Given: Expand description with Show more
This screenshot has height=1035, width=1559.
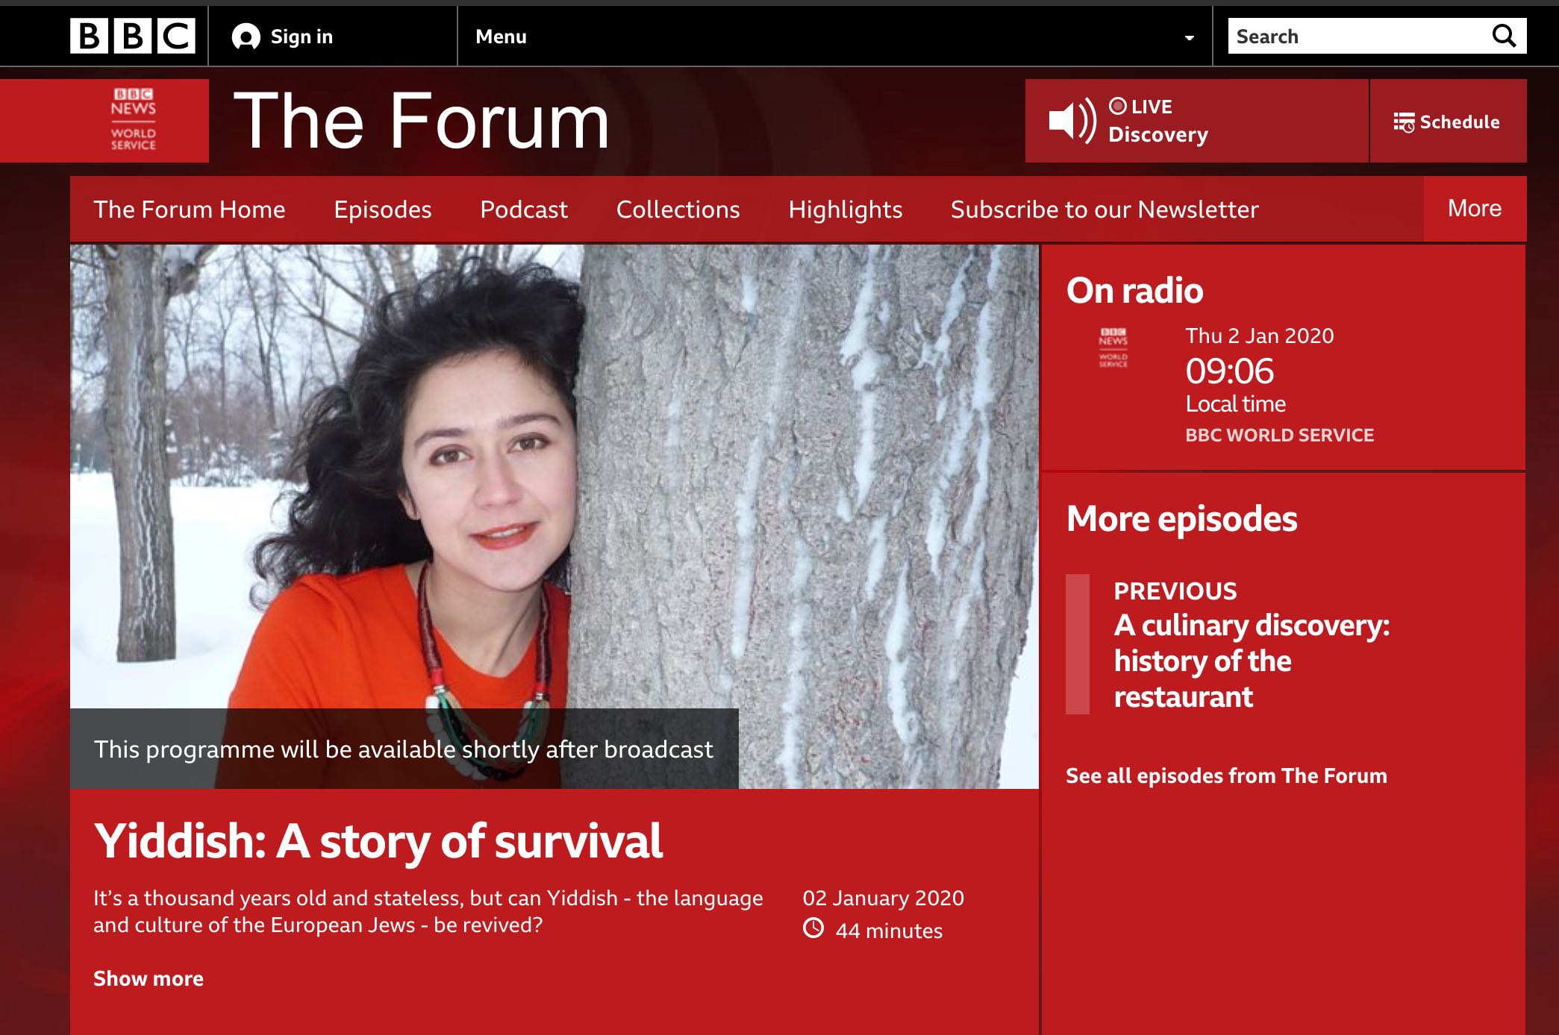Looking at the screenshot, I should point(149,978).
